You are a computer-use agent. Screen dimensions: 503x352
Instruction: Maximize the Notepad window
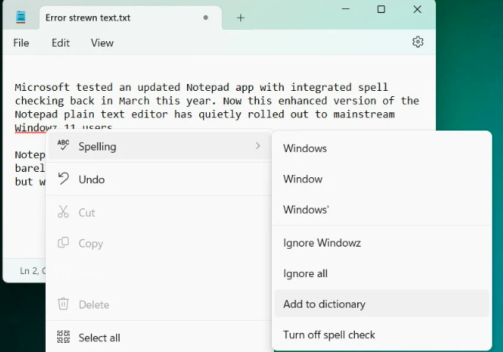381,9
